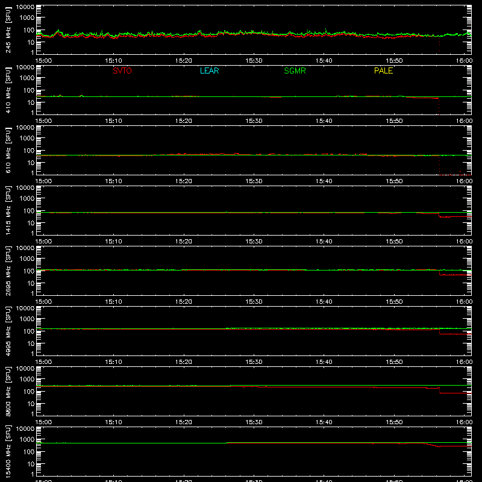The height and width of the screenshot is (482, 482).
Task: Click the red SVTO station label
Action: (x=122, y=70)
